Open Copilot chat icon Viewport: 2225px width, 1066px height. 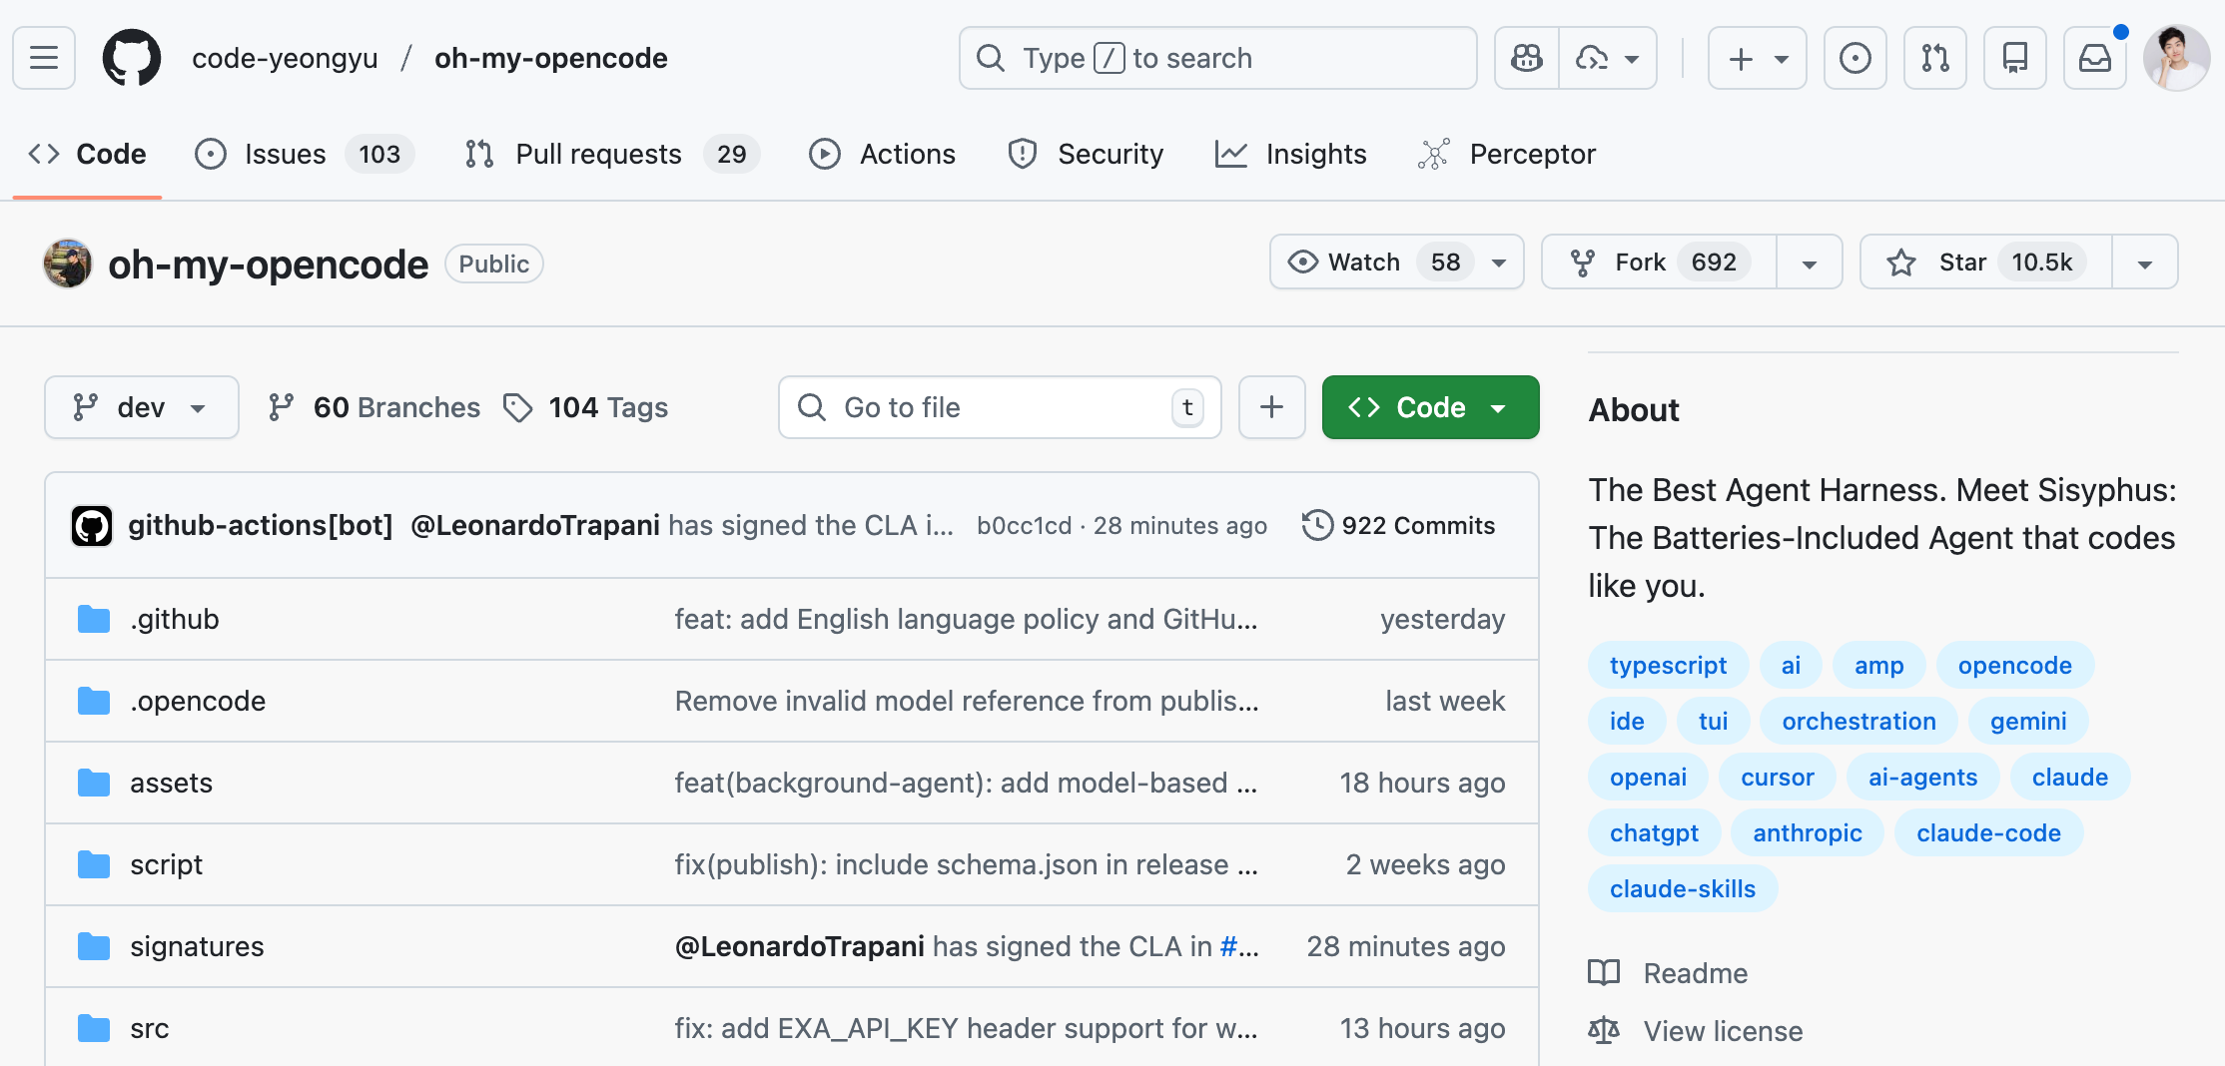tap(1526, 58)
